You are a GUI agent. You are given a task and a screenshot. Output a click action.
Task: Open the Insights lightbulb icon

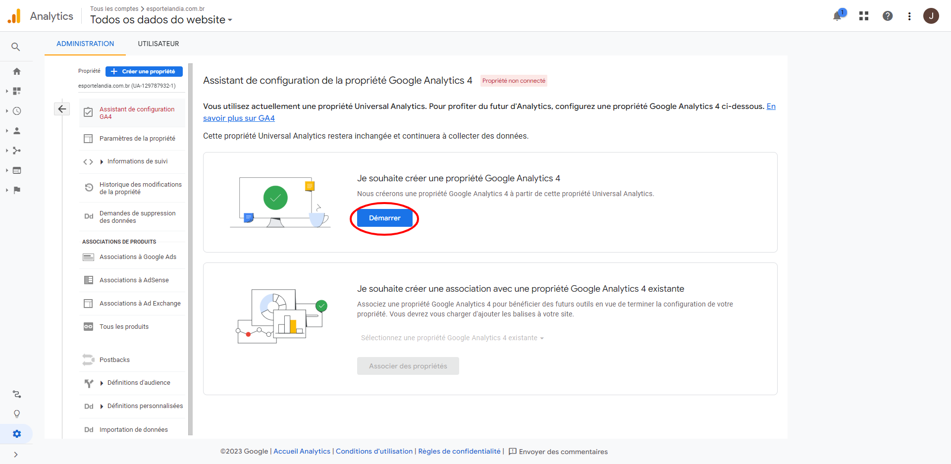click(17, 414)
